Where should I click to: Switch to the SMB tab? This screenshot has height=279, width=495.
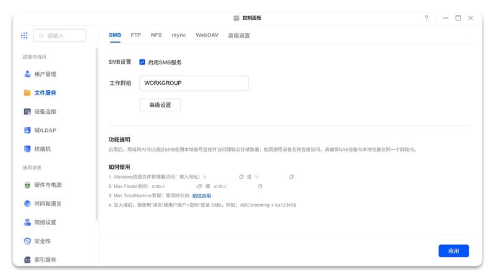pos(115,35)
